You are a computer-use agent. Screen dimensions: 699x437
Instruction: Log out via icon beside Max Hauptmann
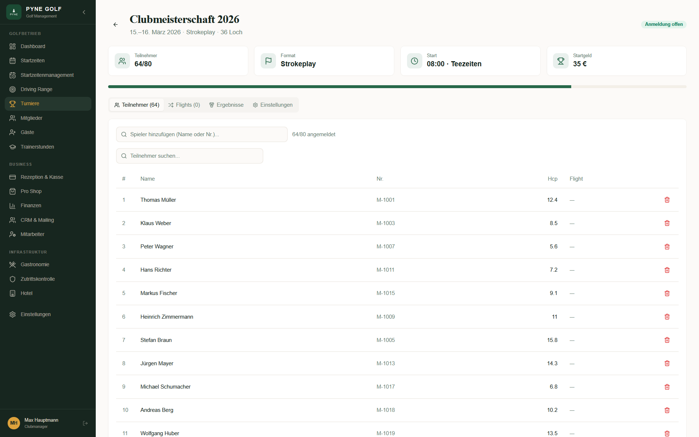point(85,423)
